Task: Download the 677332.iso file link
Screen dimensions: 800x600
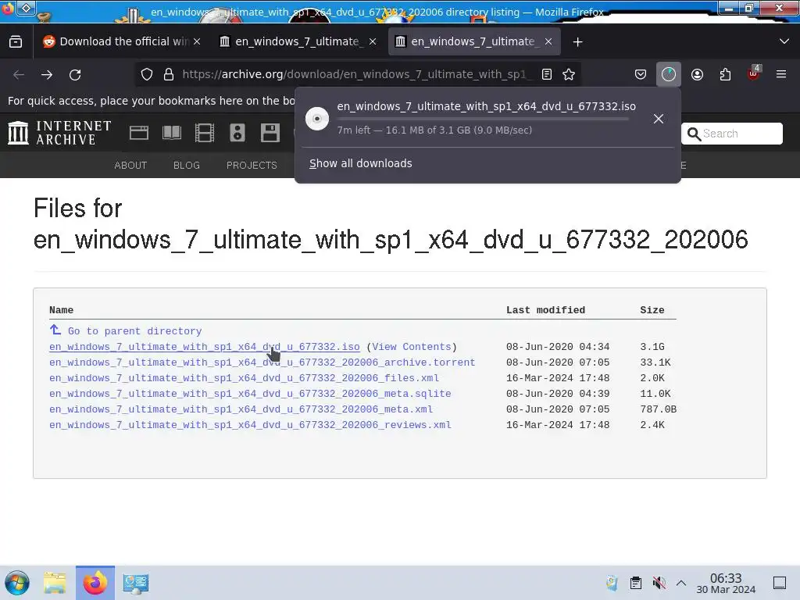Action: [x=205, y=347]
